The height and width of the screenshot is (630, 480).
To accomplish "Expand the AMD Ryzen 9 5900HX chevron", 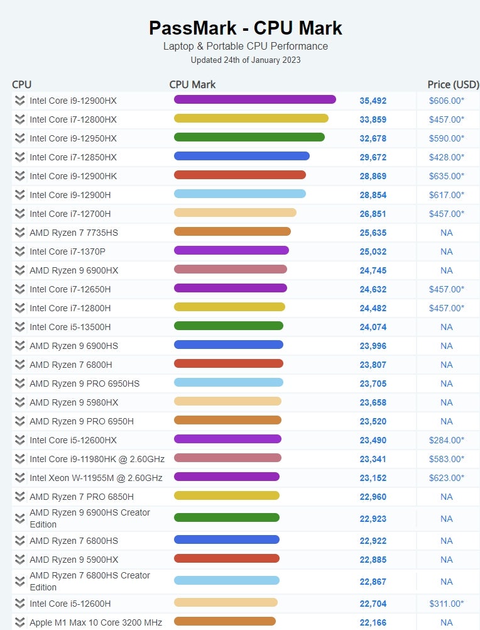I will click(19, 560).
